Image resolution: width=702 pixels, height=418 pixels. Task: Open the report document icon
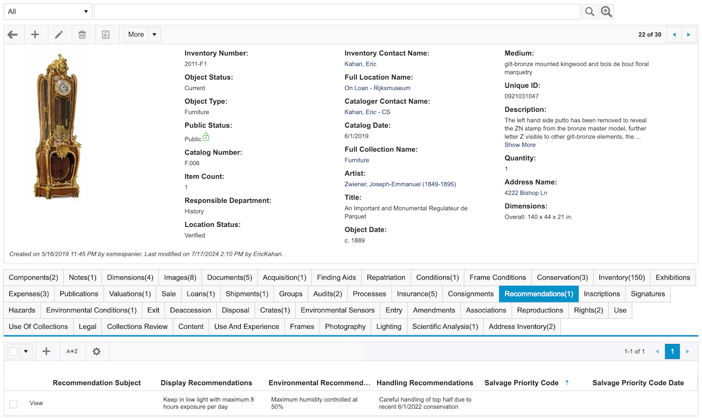[x=106, y=35]
